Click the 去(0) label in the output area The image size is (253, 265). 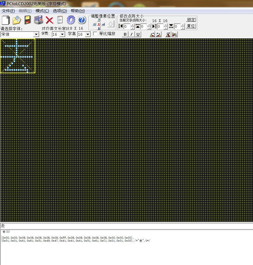[6, 232]
